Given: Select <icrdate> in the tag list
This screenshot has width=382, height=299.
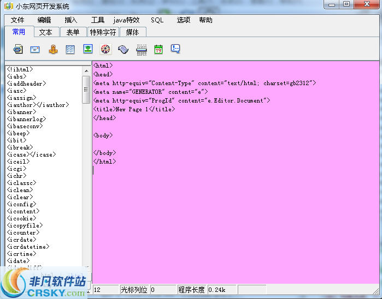Looking at the screenshot, I should 21,240.
